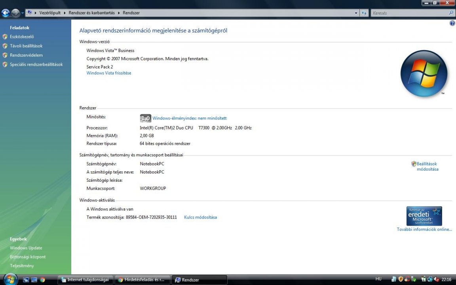456x285 pixels.
Task: Click Beállítások módosítása link
Action: click(427, 166)
